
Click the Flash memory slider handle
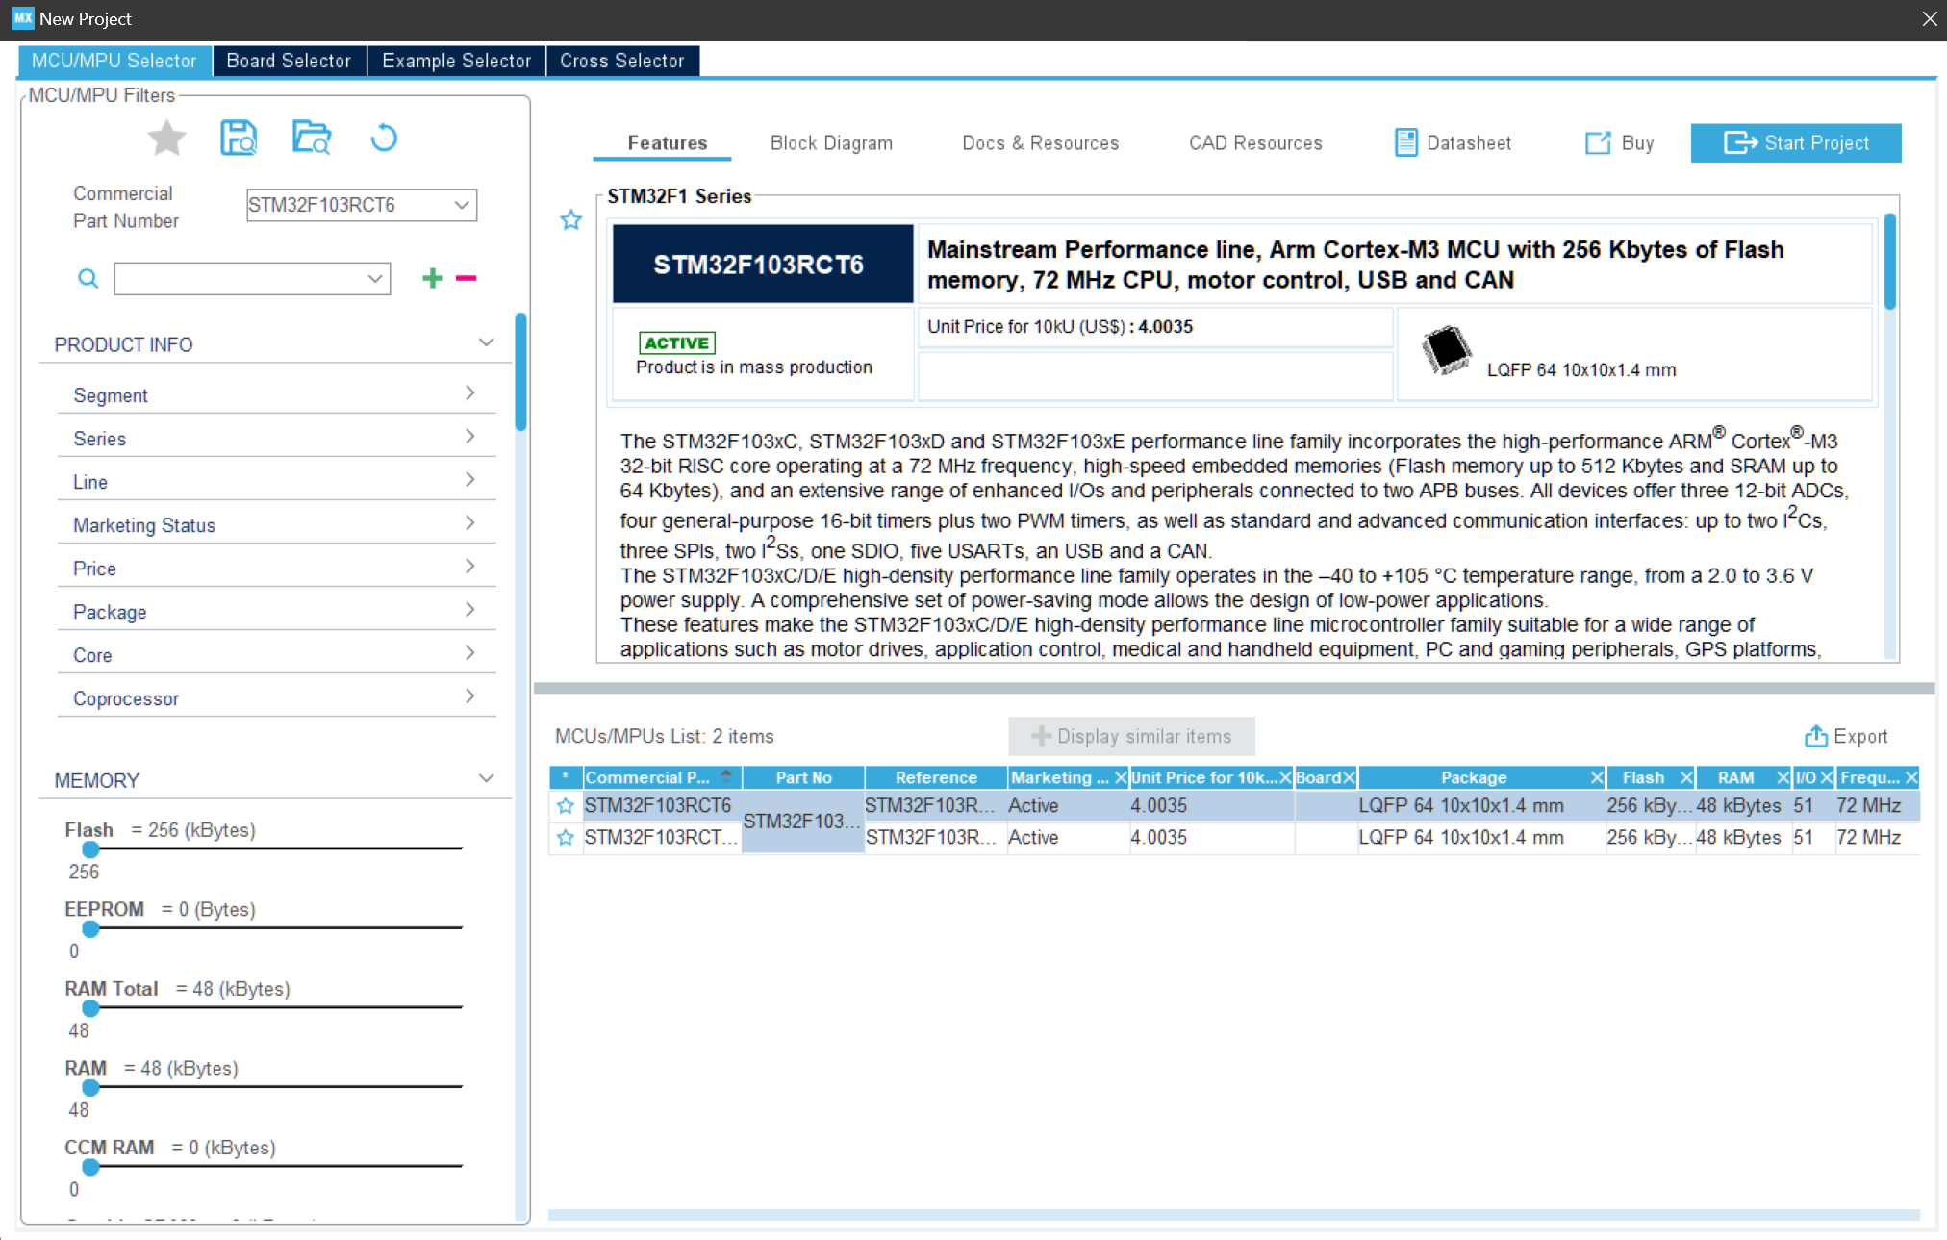(x=90, y=849)
